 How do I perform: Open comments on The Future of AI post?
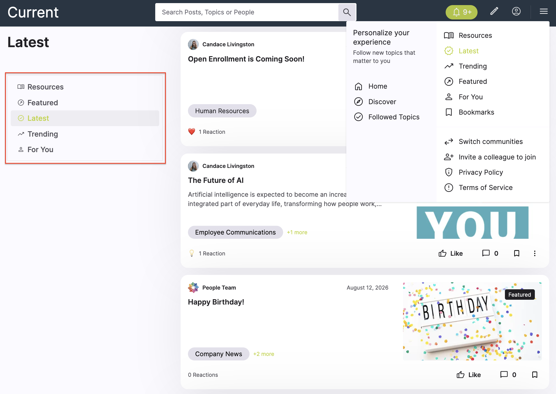(x=490, y=253)
